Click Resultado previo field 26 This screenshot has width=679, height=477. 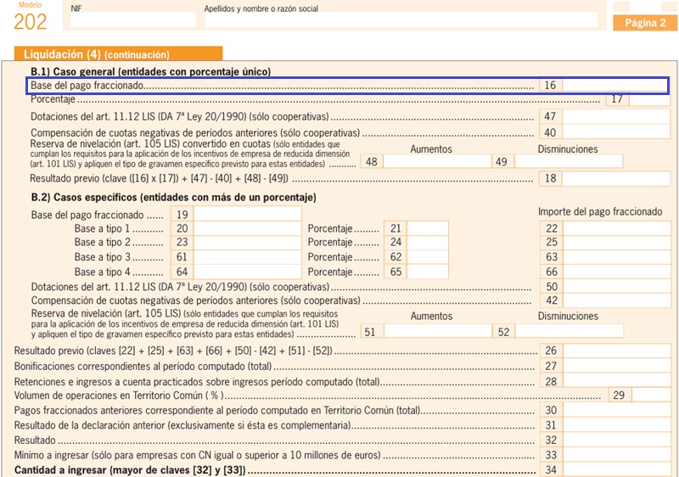coord(617,351)
